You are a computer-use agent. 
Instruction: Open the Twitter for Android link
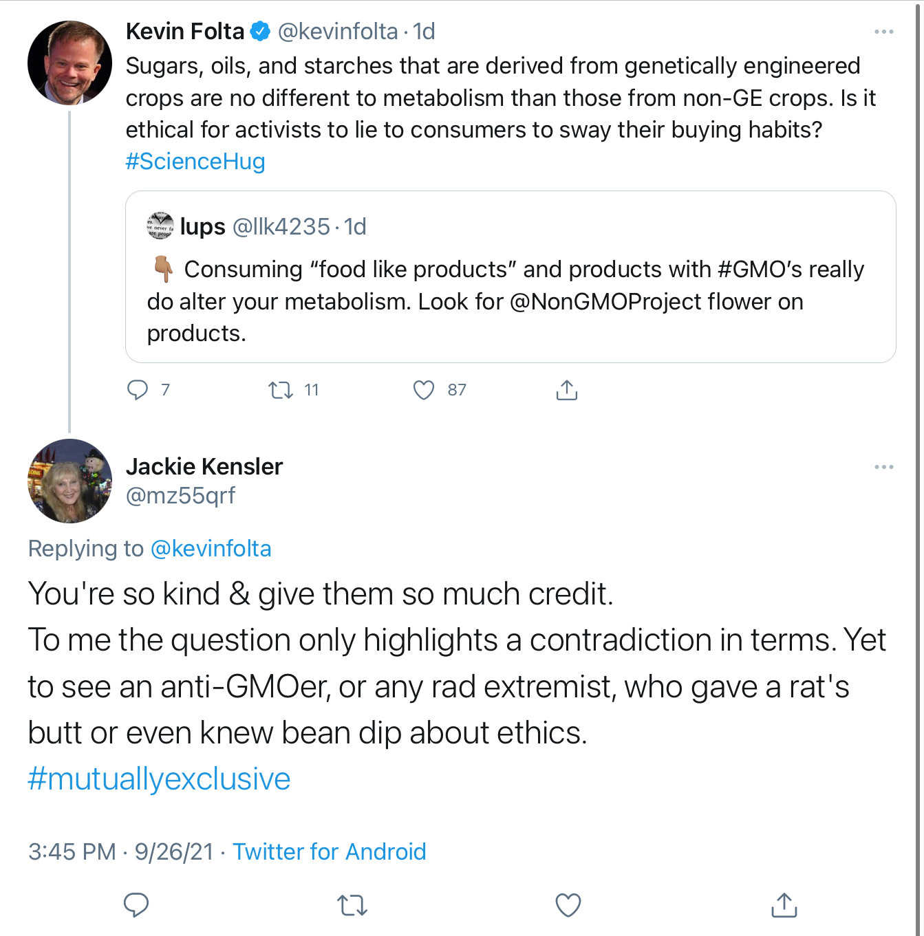point(330,851)
